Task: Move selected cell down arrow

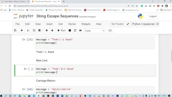Action: point(52,30)
